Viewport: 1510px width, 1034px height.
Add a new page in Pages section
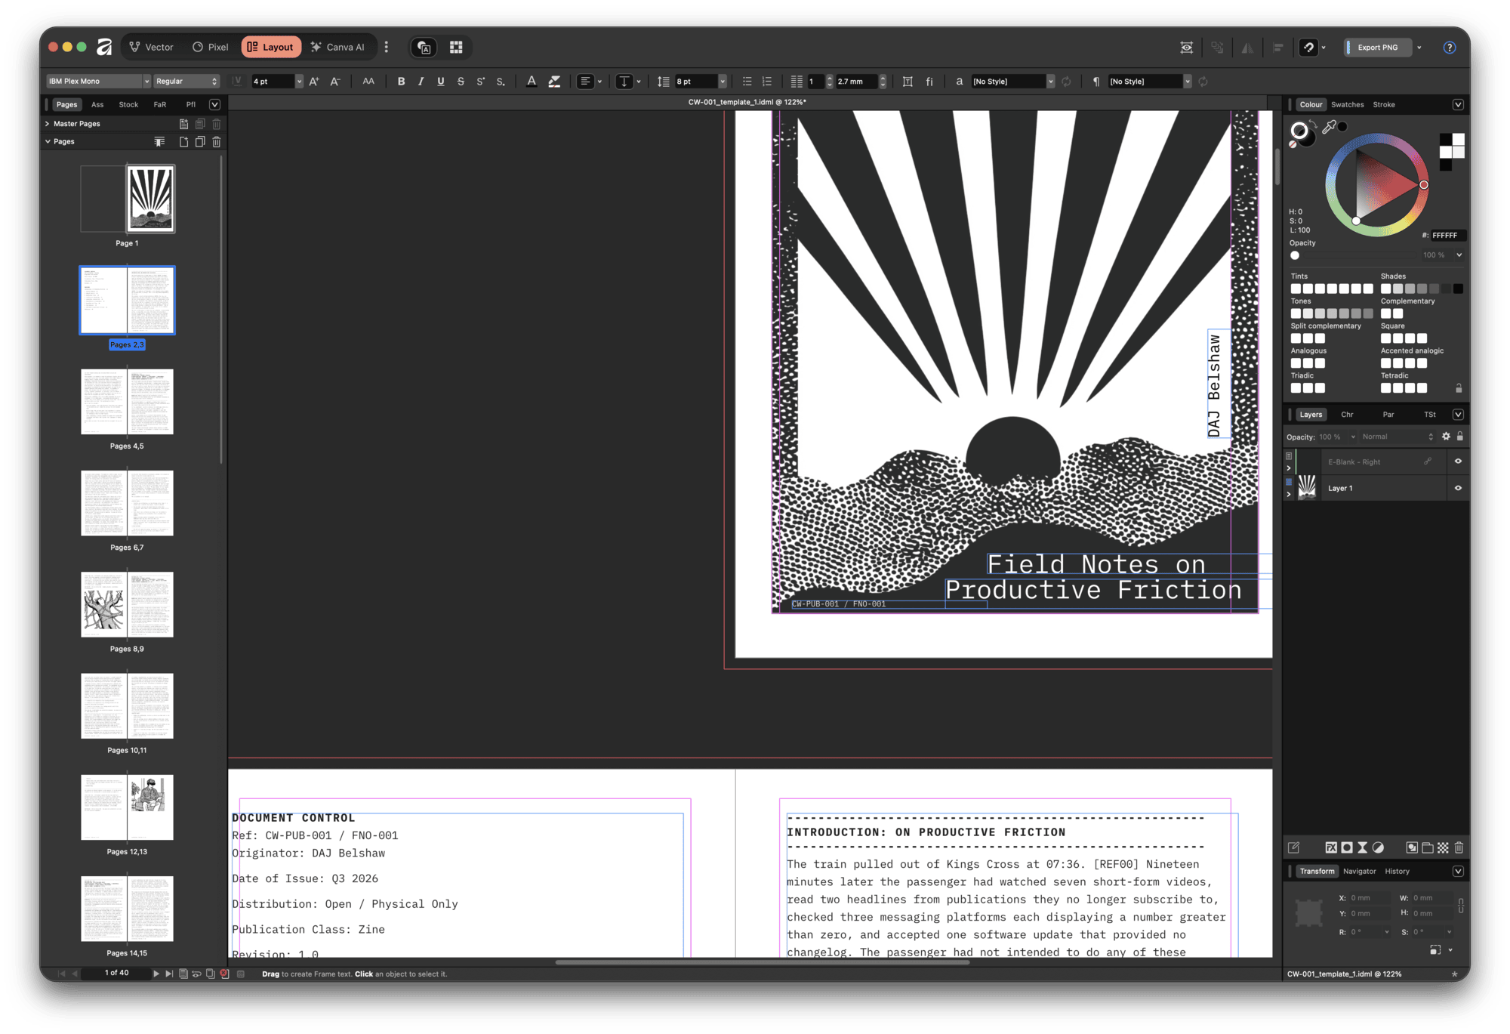click(183, 142)
